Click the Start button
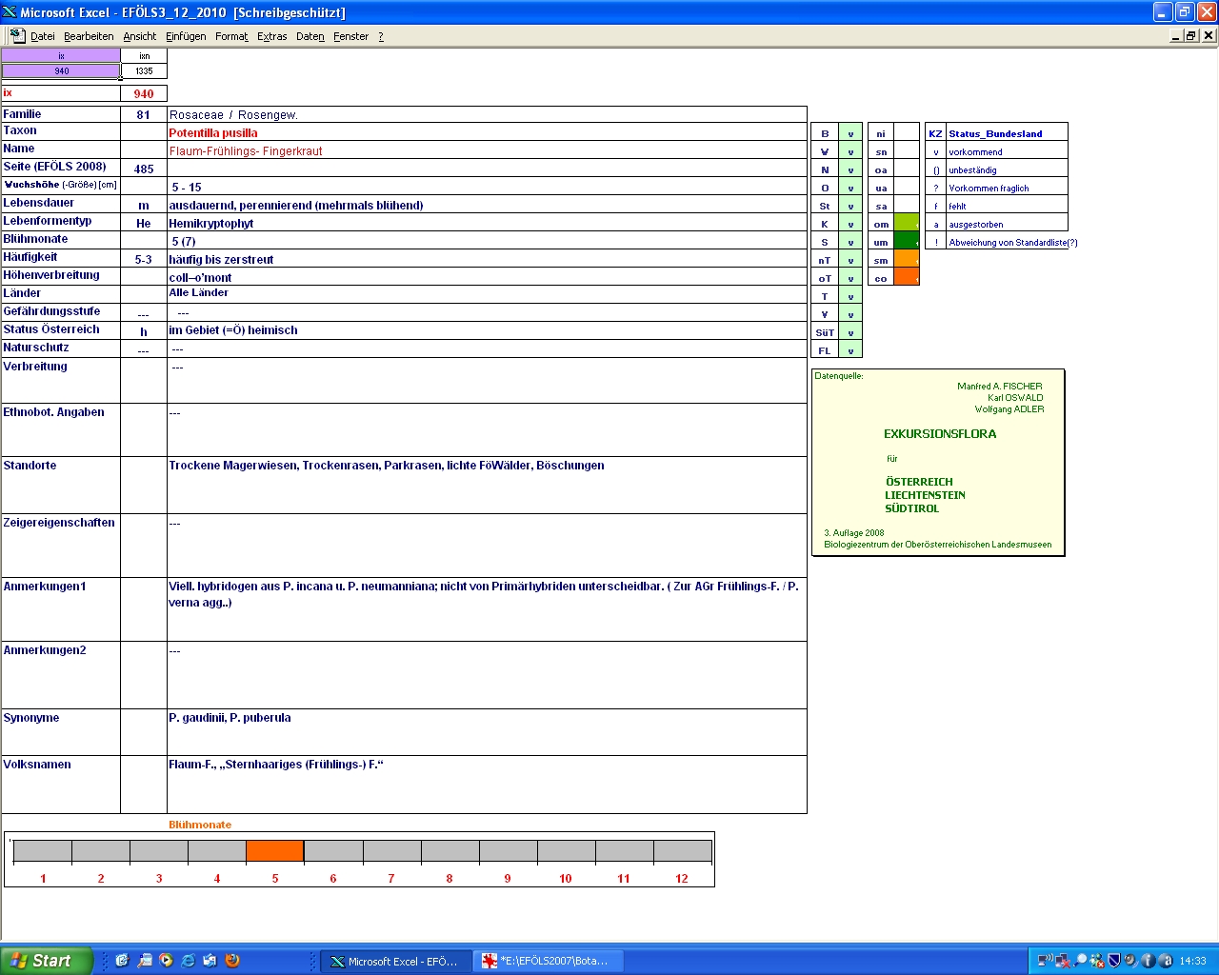Screen dimensions: 1219x975 47,961
